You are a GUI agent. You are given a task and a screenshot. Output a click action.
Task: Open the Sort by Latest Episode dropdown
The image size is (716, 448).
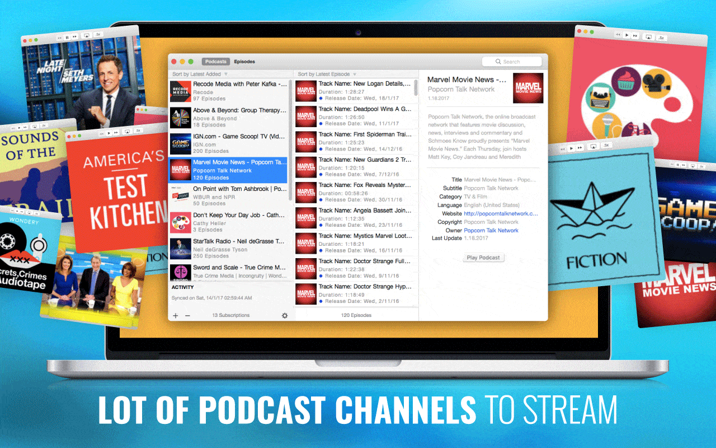(327, 74)
